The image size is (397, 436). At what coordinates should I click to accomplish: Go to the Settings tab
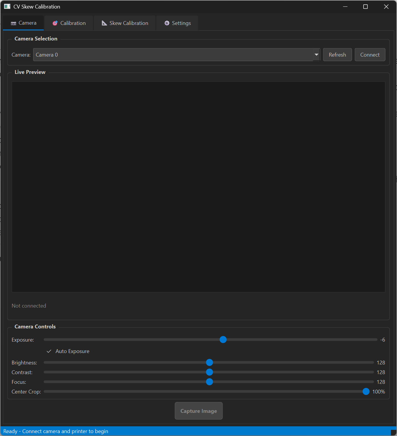coord(177,23)
